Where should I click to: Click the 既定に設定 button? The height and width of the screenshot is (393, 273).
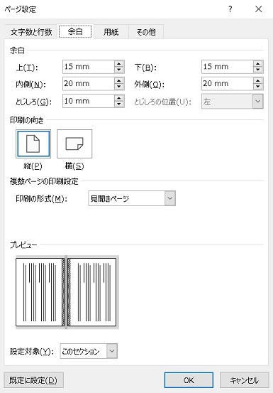(x=34, y=380)
